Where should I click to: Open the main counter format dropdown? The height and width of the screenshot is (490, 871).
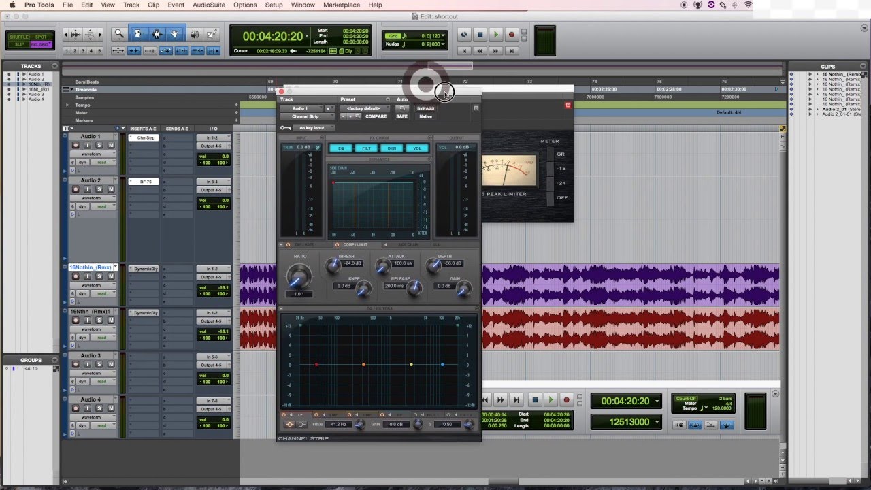click(308, 36)
